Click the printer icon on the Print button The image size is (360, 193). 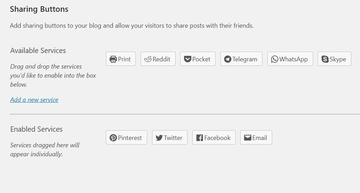(113, 59)
